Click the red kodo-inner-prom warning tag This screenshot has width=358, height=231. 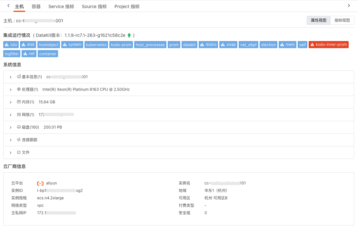[x=329, y=45]
